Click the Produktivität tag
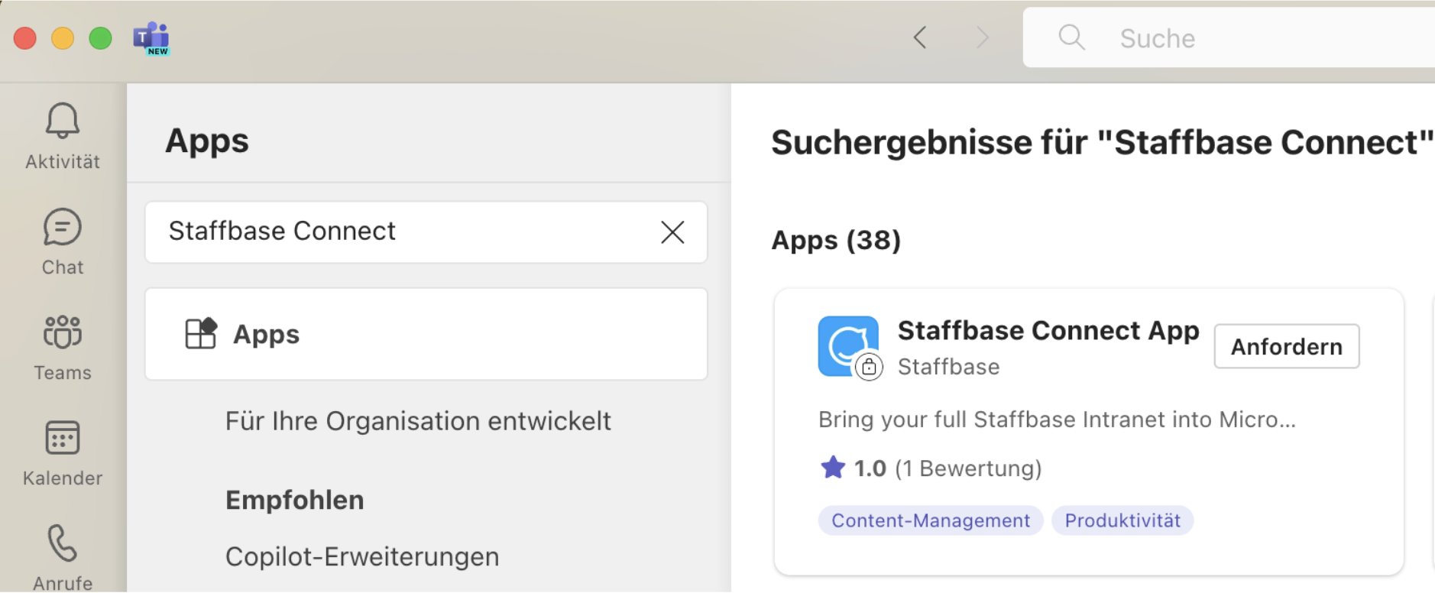1435x593 pixels. [1122, 520]
